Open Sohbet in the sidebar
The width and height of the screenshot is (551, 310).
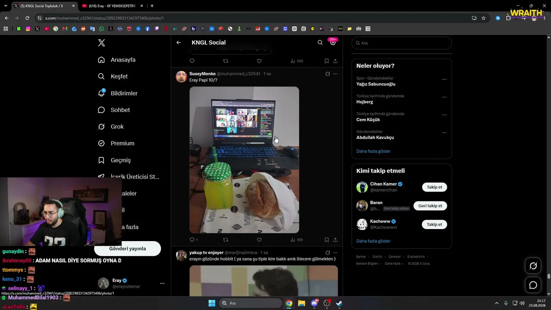[x=114, y=110]
